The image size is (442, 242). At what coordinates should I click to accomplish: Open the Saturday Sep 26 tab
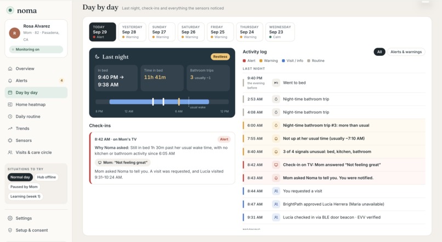tap(191, 32)
